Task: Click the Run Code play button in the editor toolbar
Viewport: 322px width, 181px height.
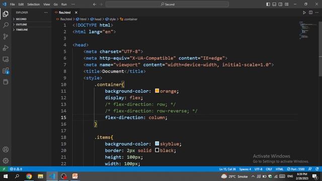Action: 304,13
